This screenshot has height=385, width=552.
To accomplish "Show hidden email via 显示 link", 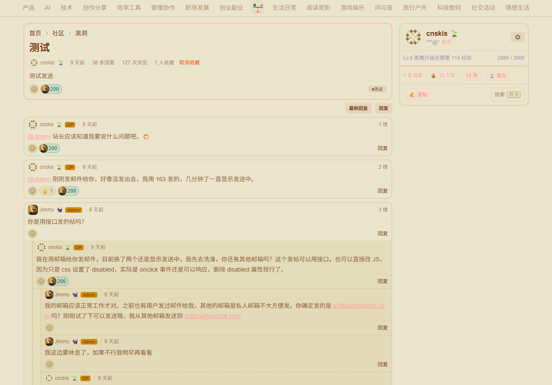I will coord(446,42).
